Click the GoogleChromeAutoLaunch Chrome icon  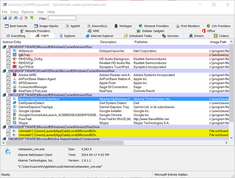point(15,115)
